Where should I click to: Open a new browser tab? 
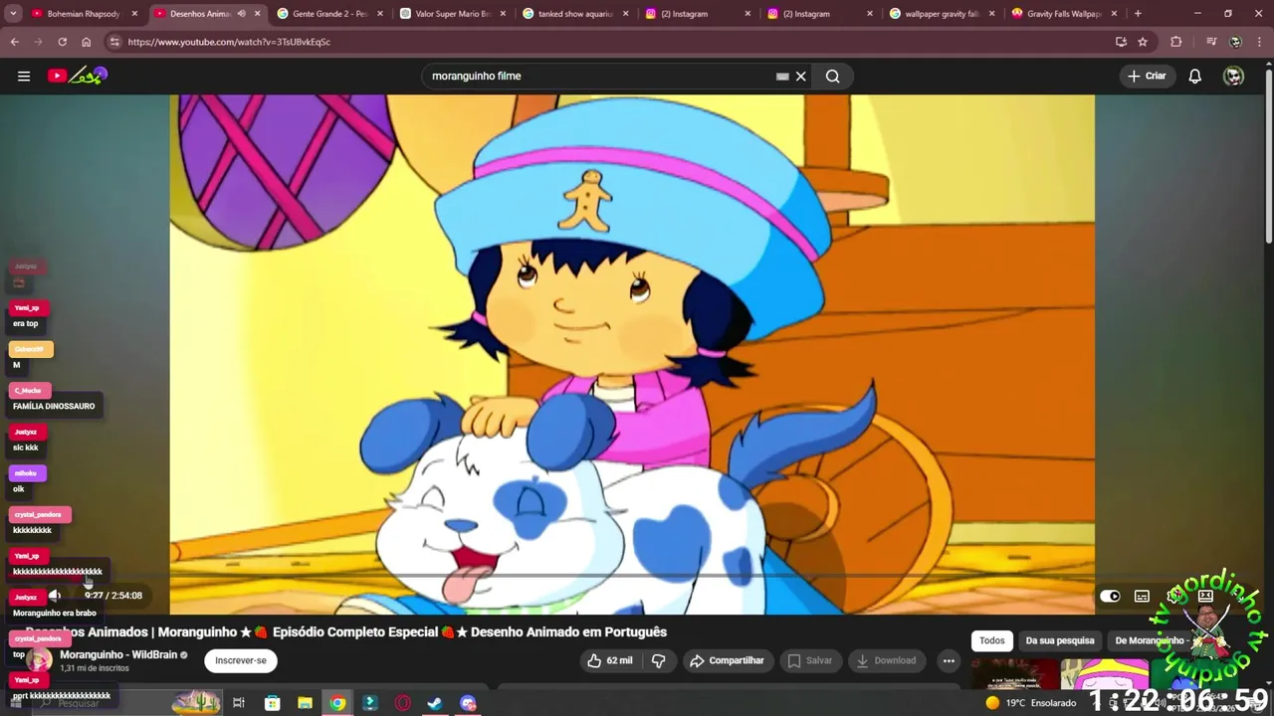[x=1138, y=14]
